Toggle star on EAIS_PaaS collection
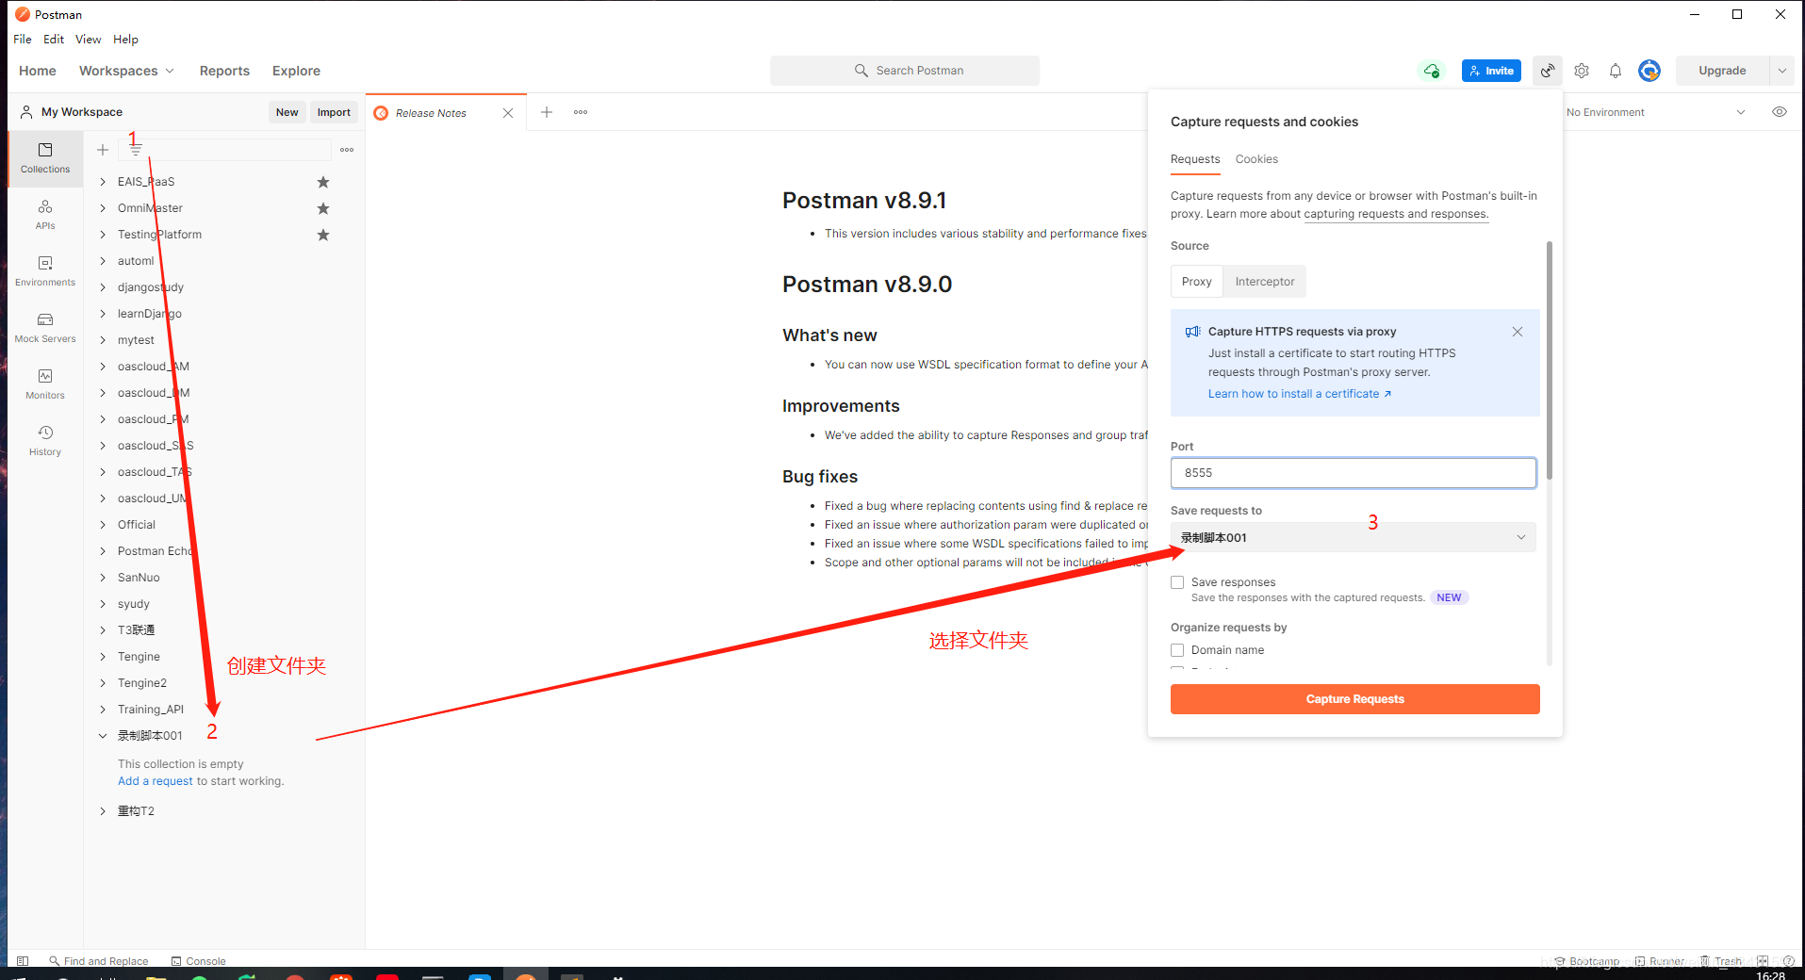The height and width of the screenshot is (980, 1805). (323, 182)
